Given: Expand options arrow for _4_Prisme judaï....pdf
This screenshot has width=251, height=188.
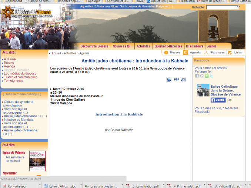Looking at the screenshot, I should point(204,185).
